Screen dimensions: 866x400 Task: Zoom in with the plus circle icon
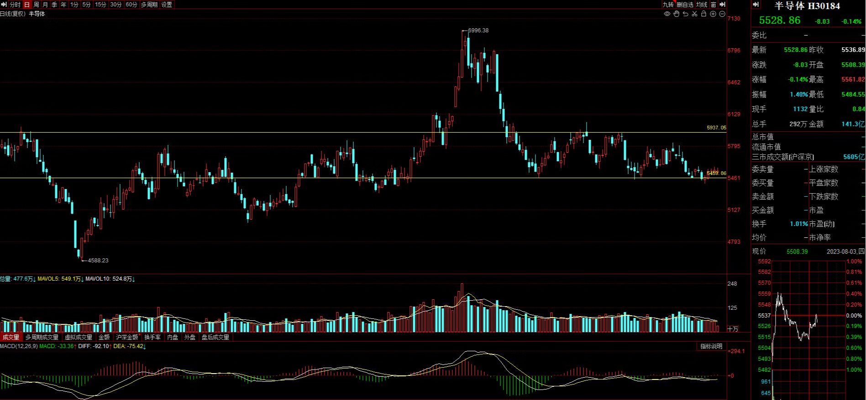click(x=713, y=14)
